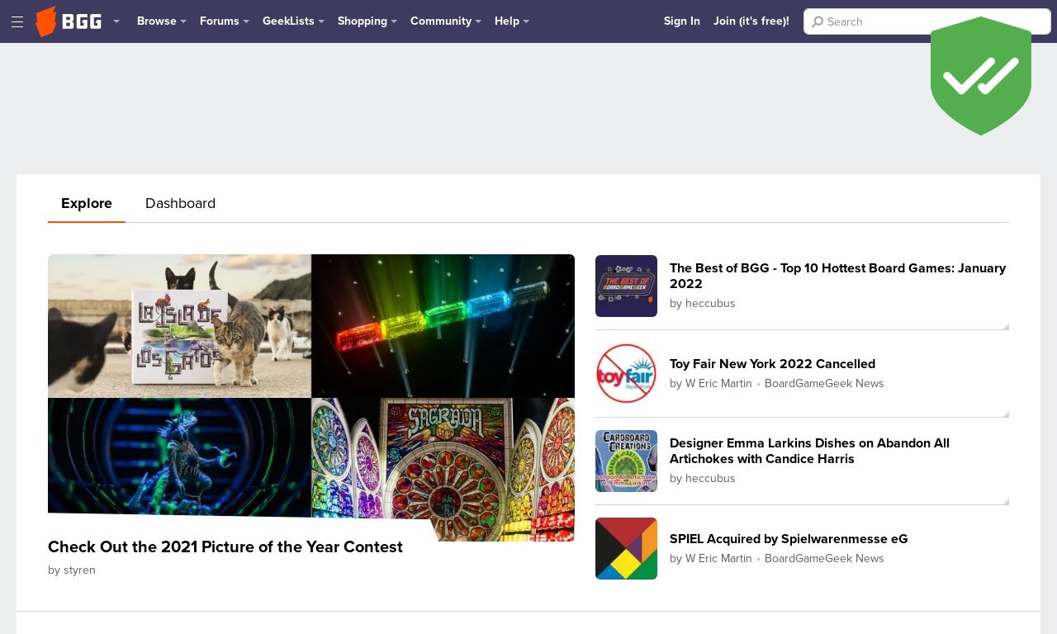The height and width of the screenshot is (634, 1057).
Task: Open 'Check Out the 2021 Picture of the Year Contest'
Action: click(x=225, y=547)
